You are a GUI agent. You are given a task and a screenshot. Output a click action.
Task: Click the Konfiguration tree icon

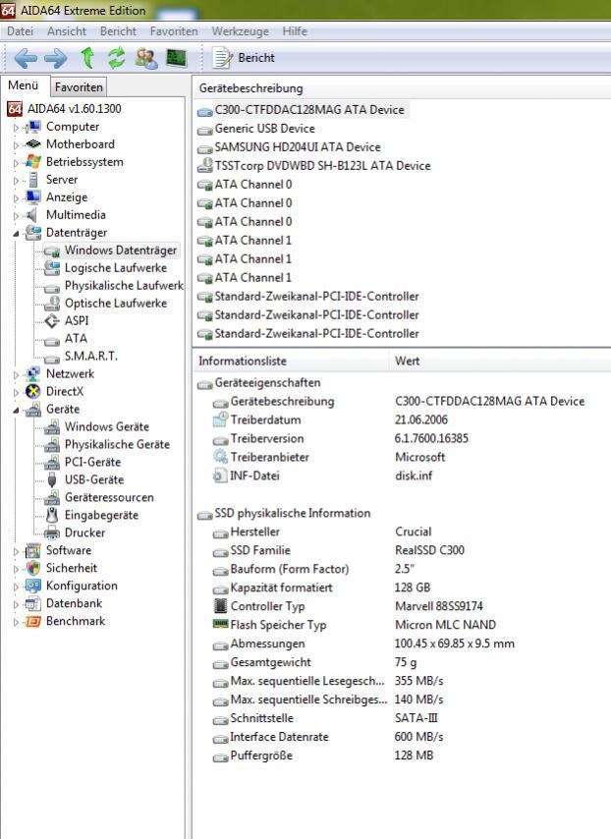point(33,586)
